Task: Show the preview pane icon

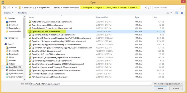Action: [176, 13]
